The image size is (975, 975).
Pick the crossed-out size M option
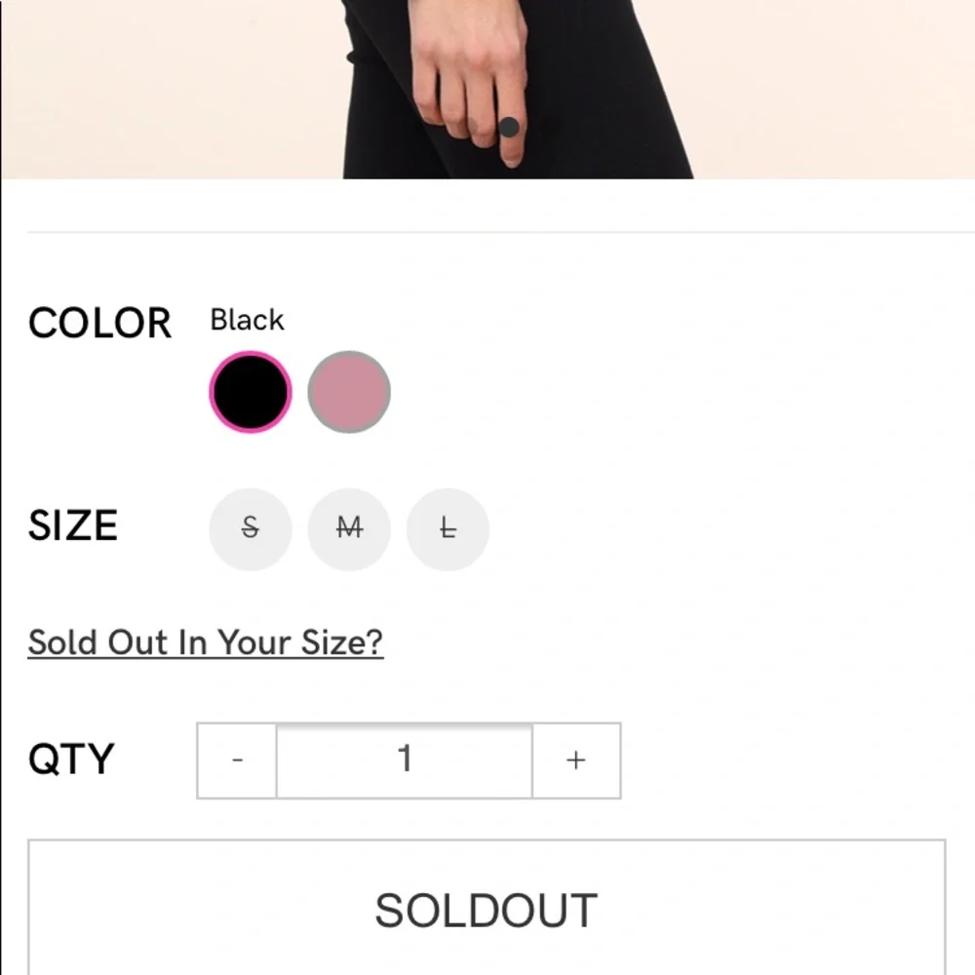(349, 529)
